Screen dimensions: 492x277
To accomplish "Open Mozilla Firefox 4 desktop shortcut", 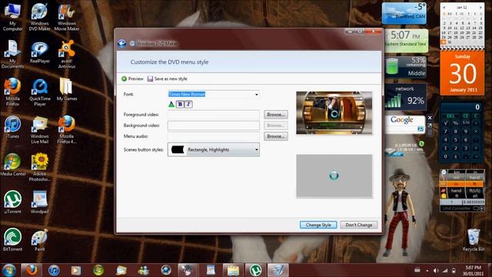I will tap(67, 130).
